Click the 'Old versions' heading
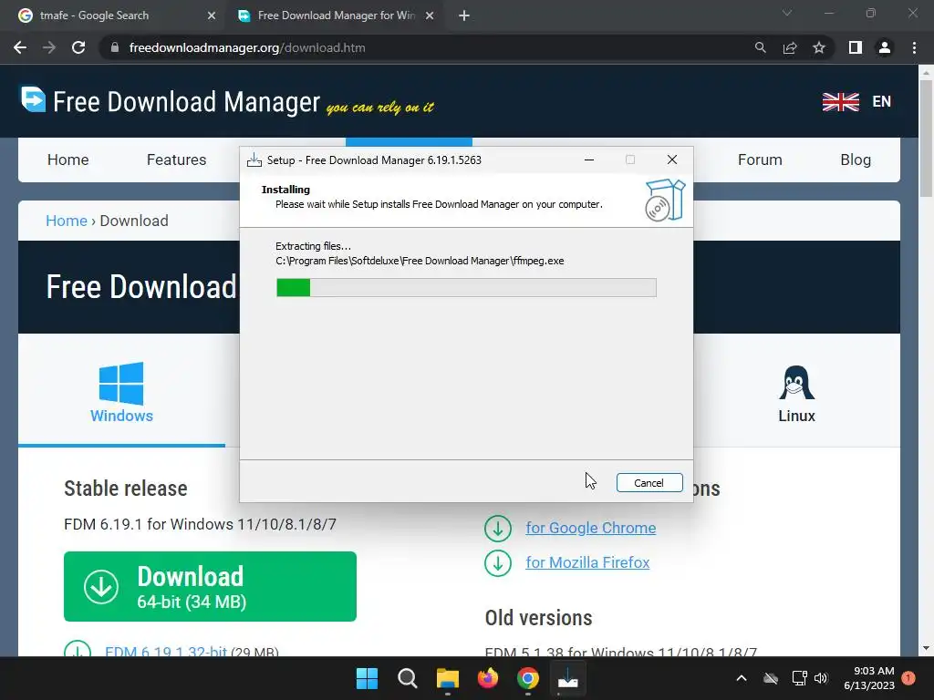The width and height of the screenshot is (934, 700). point(538,618)
